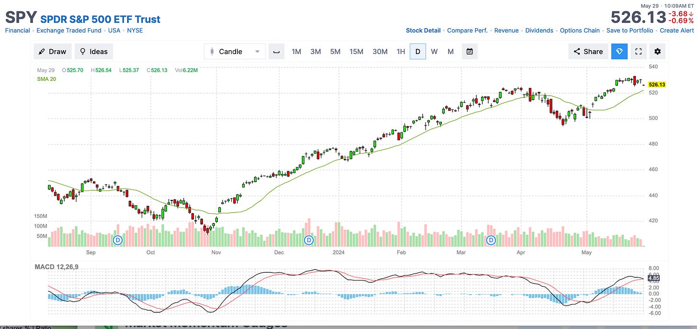Select the 1M interval
697x329 pixels.
pos(296,52)
